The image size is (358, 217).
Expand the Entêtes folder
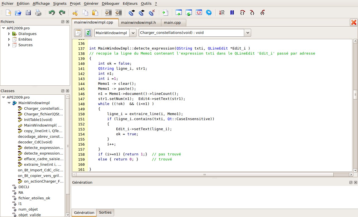tap(9, 39)
